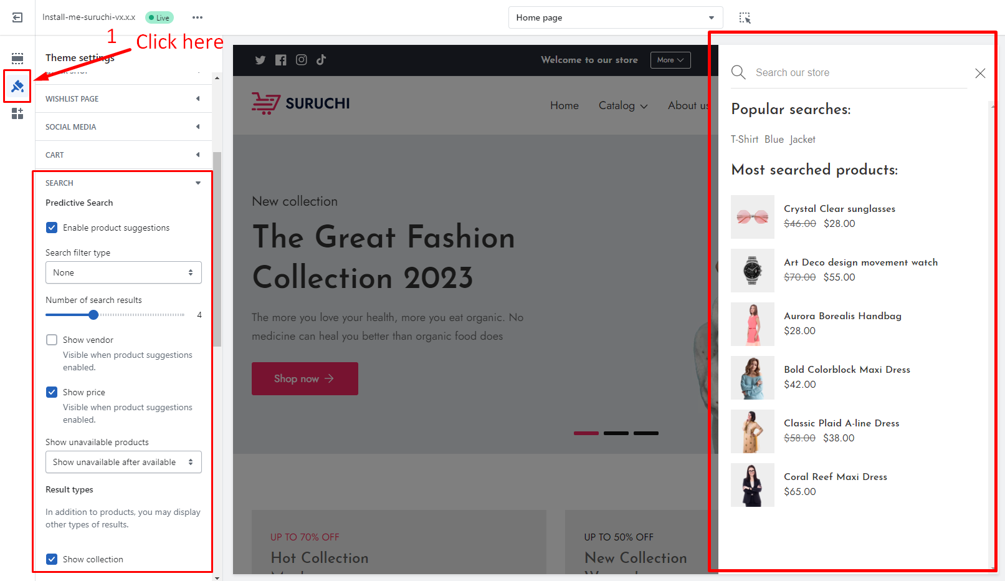Open the Instagram icon in header
The image size is (1005, 581).
(x=301, y=60)
